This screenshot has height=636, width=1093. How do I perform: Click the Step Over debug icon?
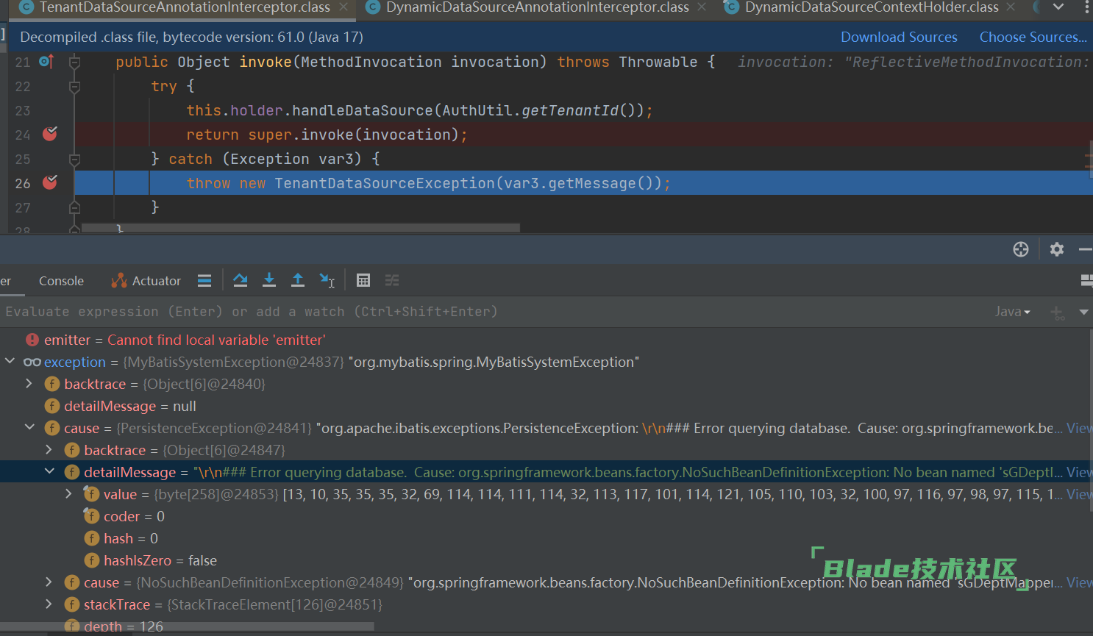(x=240, y=280)
